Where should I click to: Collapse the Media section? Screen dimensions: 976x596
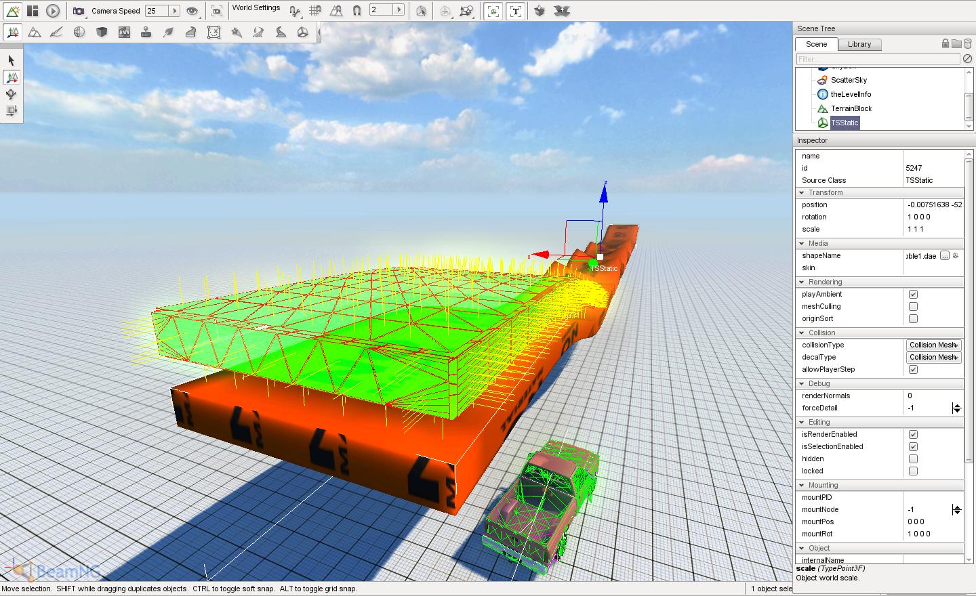coord(802,244)
